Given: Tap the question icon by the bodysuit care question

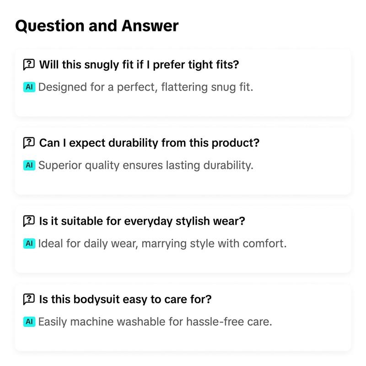Looking at the screenshot, I should [29, 299].
